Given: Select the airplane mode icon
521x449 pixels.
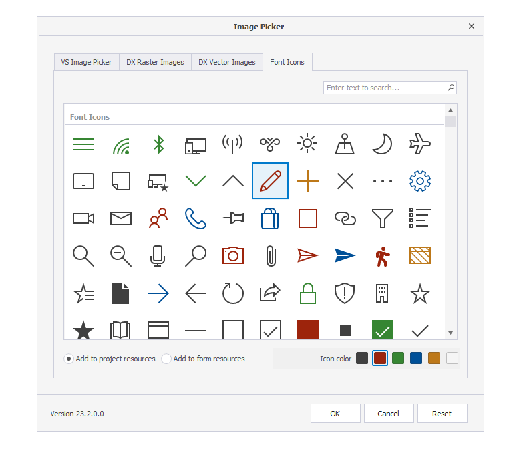Looking at the screenshot, I should click(x=420, y=144).
